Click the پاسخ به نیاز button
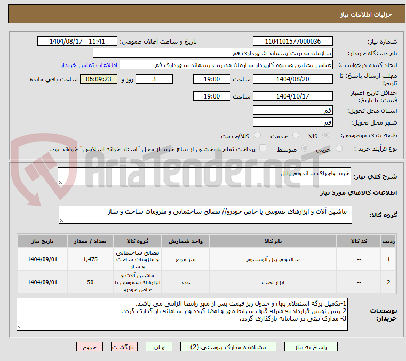The height and width of the screenshot is (361, 406). pos(311,347)
